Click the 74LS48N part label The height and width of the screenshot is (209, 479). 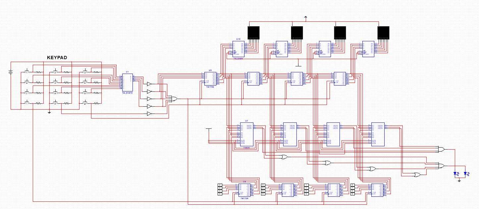(x=238, y=58)
